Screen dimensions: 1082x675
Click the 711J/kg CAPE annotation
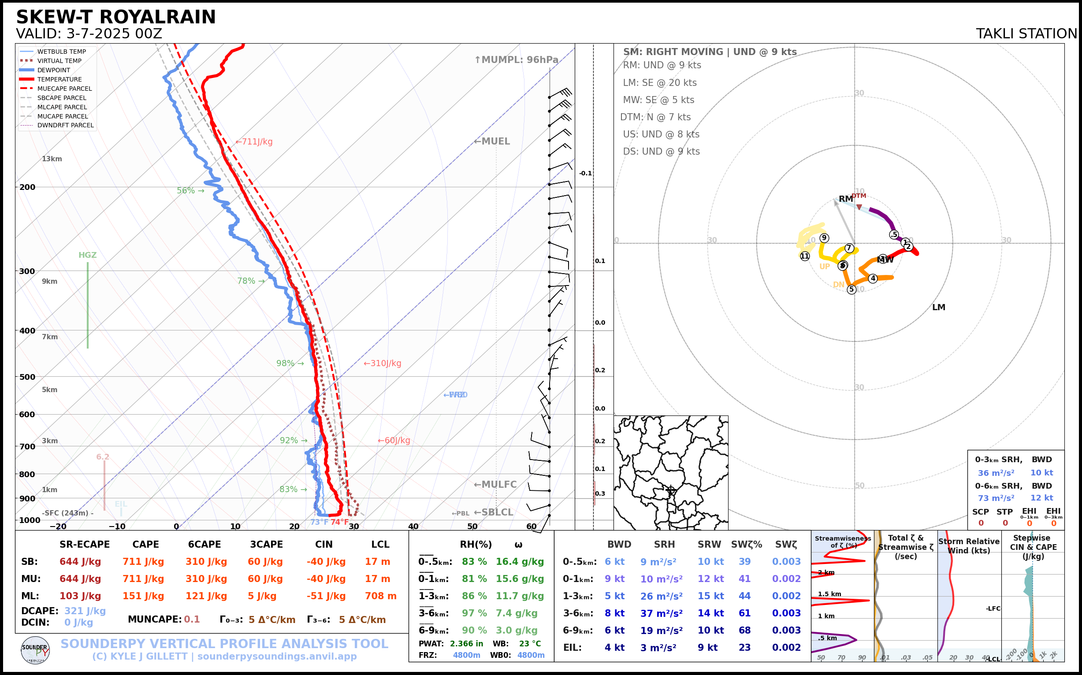point(254,141)
